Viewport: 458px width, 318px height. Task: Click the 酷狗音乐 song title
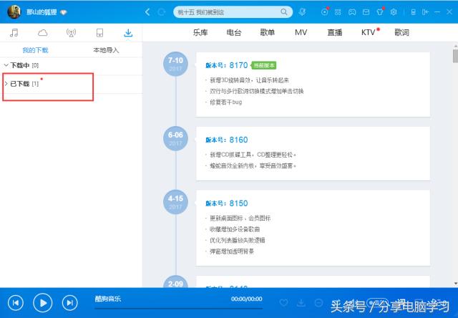click(x=108, y=299)
